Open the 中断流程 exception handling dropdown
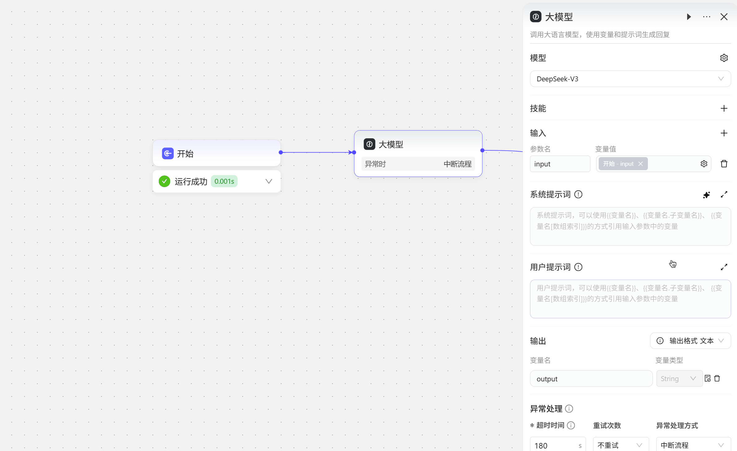 [x=693, y=445]
